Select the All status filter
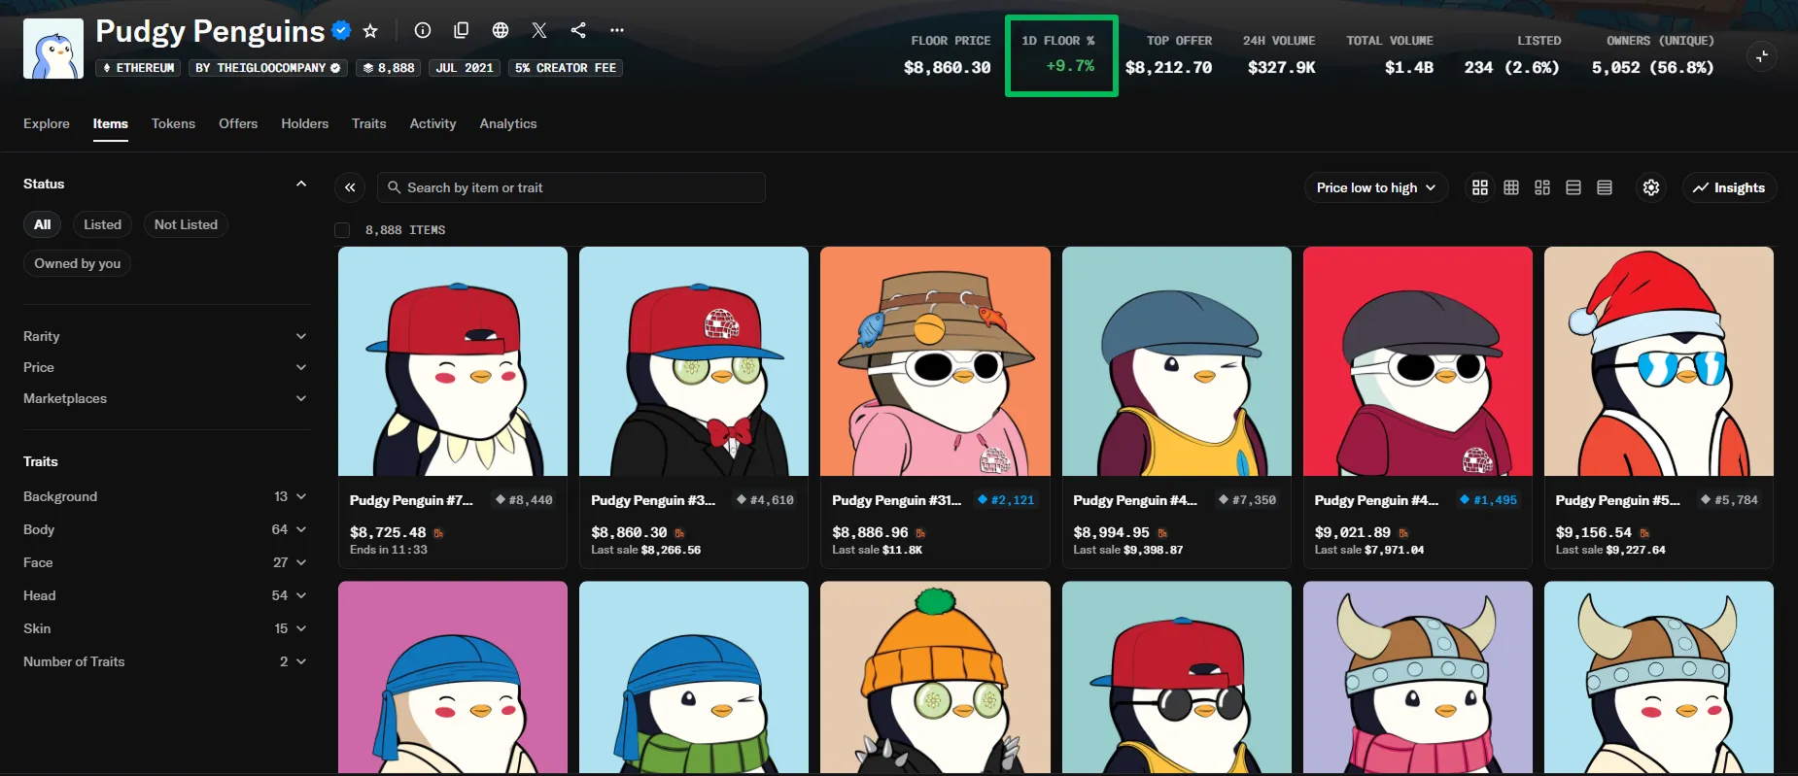This screenshot has width=1798, height=776. [42, 224]
